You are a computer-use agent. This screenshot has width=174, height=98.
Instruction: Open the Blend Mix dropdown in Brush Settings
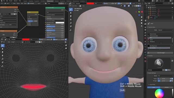point(165,76)
